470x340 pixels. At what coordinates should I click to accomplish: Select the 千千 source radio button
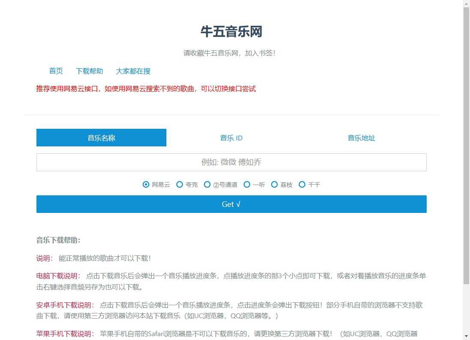coord(302,185)
